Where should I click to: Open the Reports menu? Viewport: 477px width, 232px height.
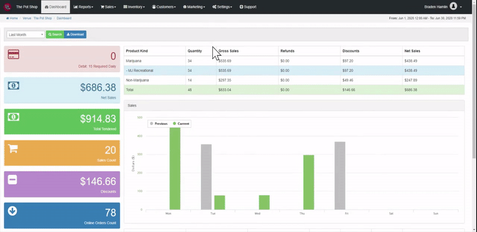click(x=83, y=7)
